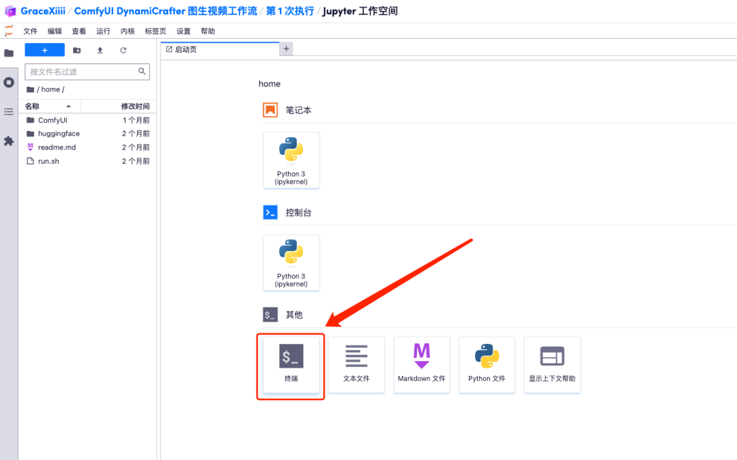Viewport: 737px width, 460px height.
Task: Launch Python 3 console under 控制台
Action: click(291, 263)
